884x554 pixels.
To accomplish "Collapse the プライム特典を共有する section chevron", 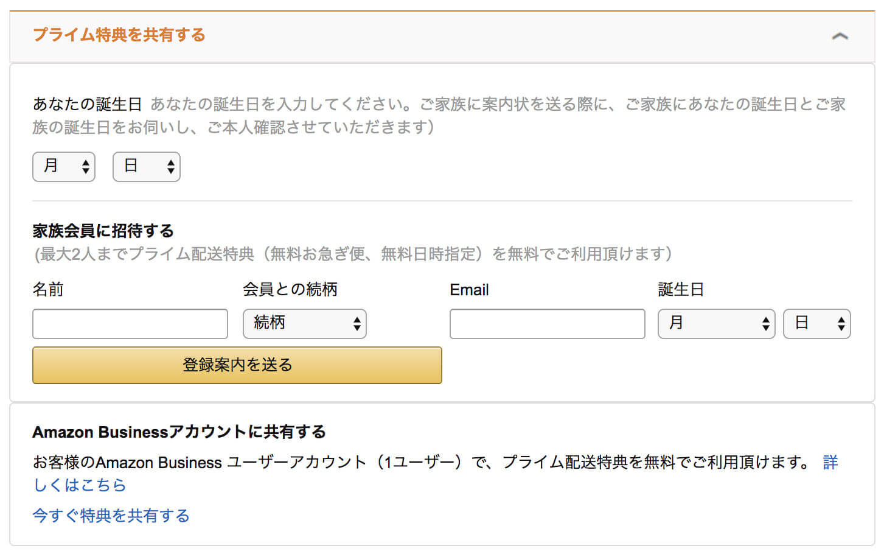I will pyautogui.click(x=840, y=37).
